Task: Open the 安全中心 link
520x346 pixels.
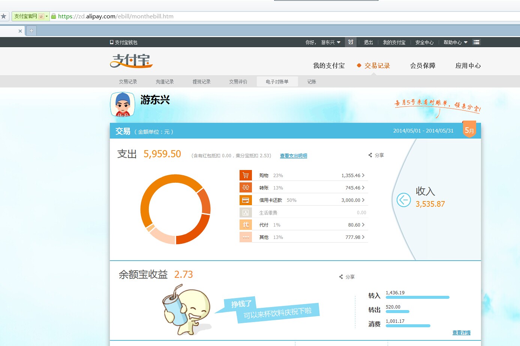Action: tap(424, 42)
